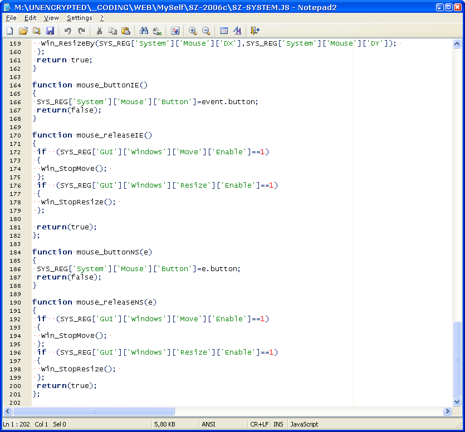Viewport: 465px width, 432px height.
Task: Click the Zoom Out magnifier icon
Action: pyautogui.click(x=206, y=31)
